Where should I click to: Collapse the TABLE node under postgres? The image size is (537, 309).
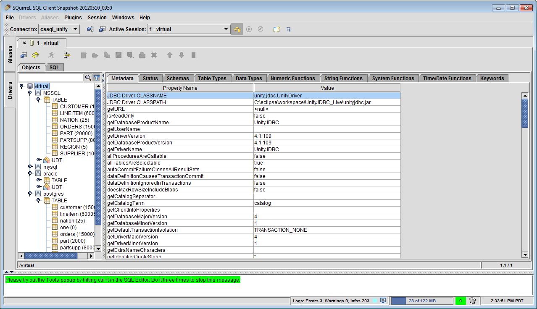(x=38, y=200)
